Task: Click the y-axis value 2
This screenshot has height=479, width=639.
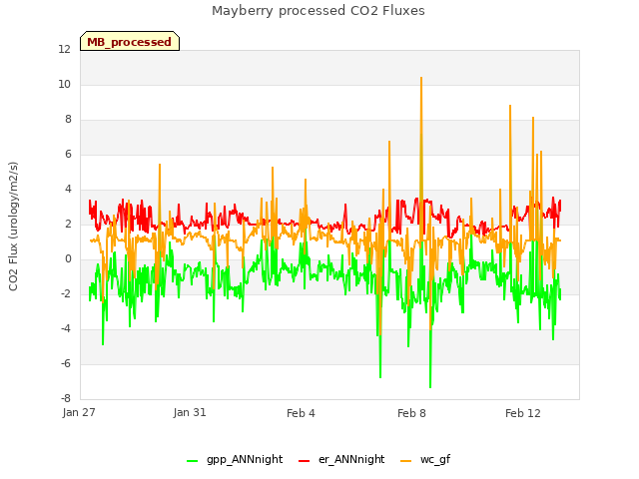Action: pyautogui.click(x=68, y=224)
